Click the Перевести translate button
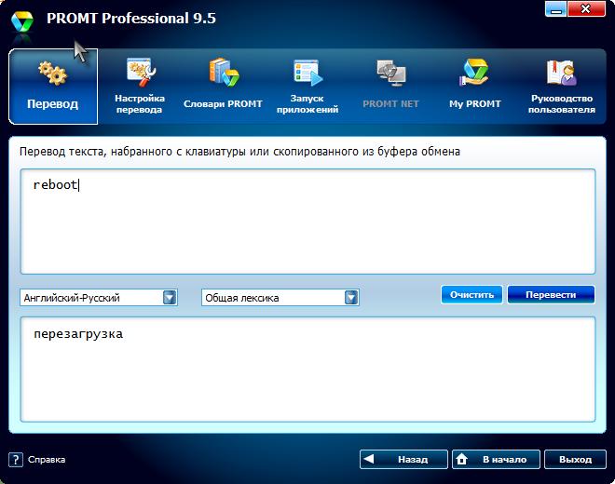 pos(551,295)
